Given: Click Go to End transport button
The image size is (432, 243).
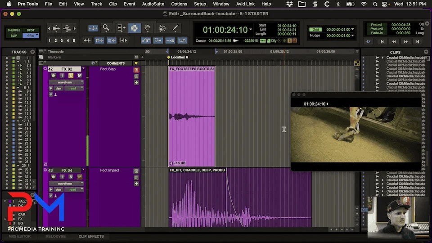Looking at the screenshot, I should (418, 41).
